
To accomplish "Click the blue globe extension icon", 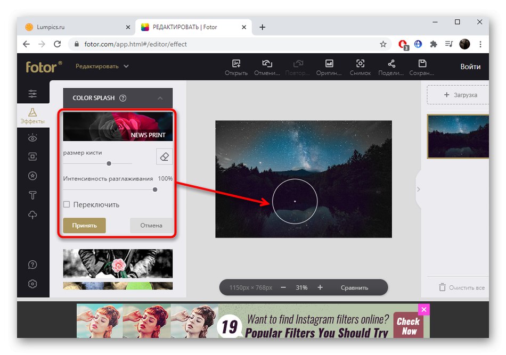I will 418,44.
